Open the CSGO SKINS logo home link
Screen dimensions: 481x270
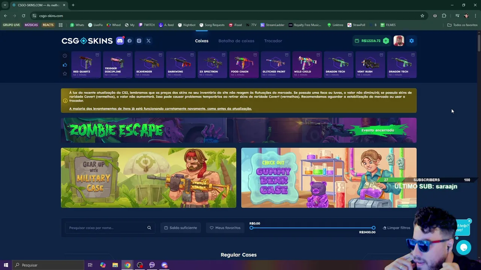pyautogui.click(x=87, y=41)
